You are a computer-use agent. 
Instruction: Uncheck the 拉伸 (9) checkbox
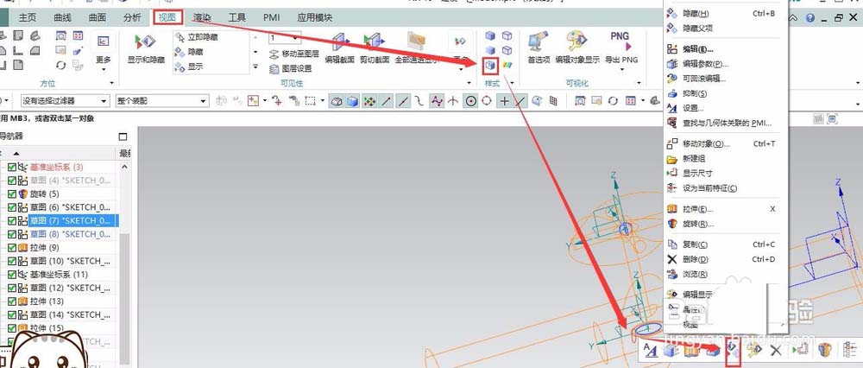point(12,247)
